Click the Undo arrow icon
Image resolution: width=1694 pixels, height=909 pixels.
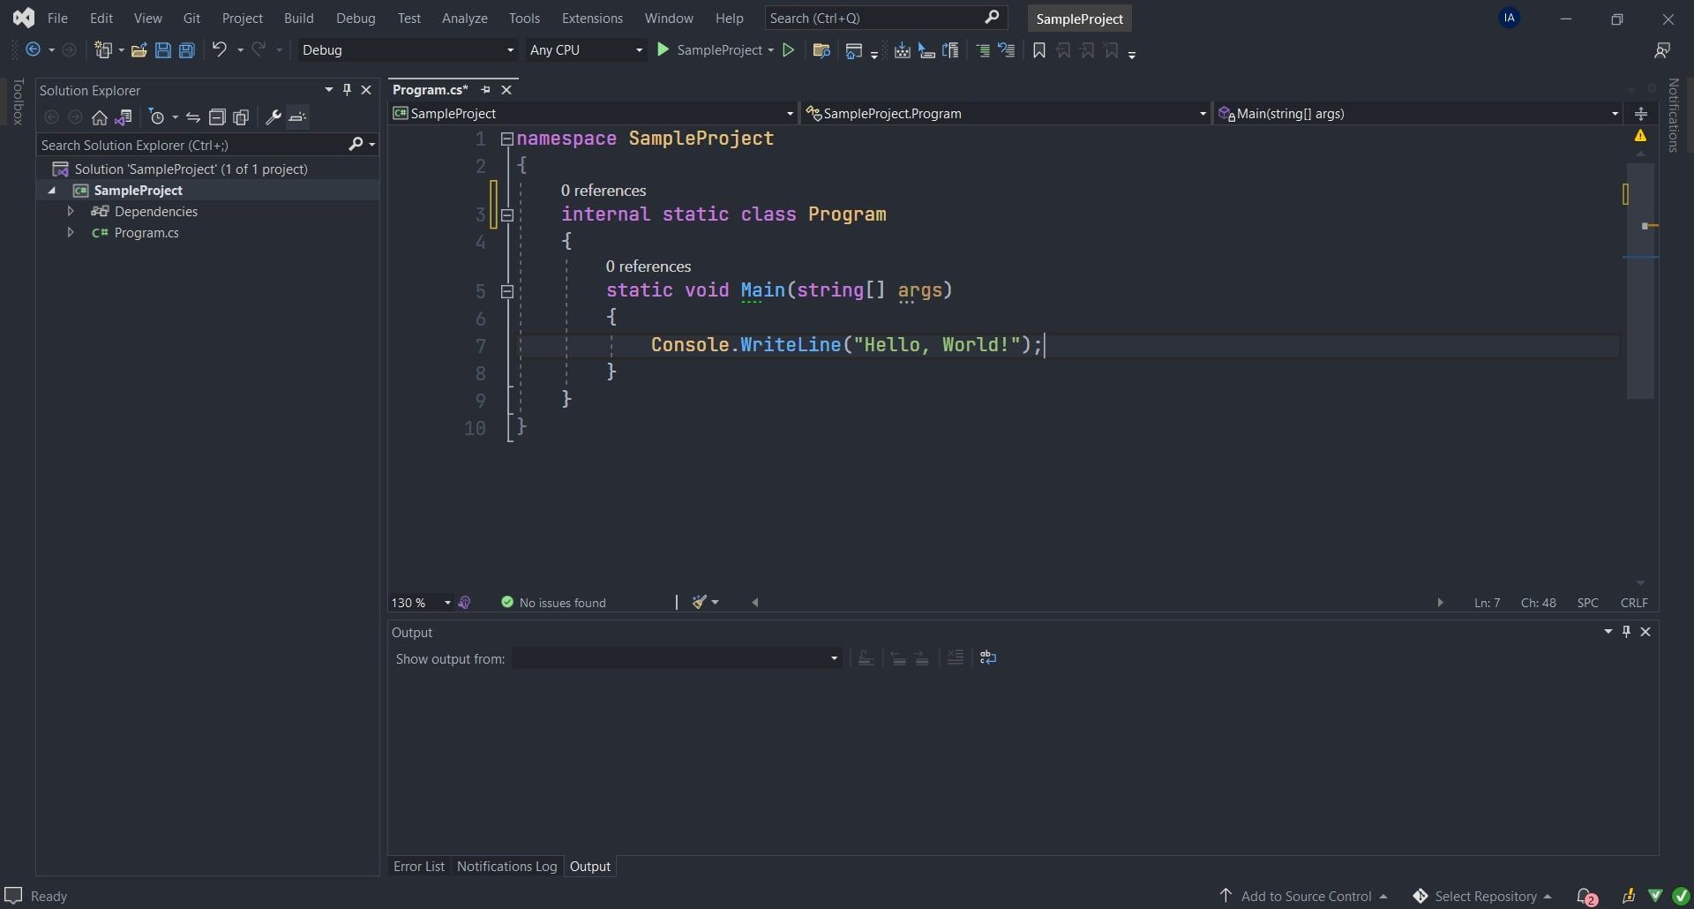[x=220, y=49]
